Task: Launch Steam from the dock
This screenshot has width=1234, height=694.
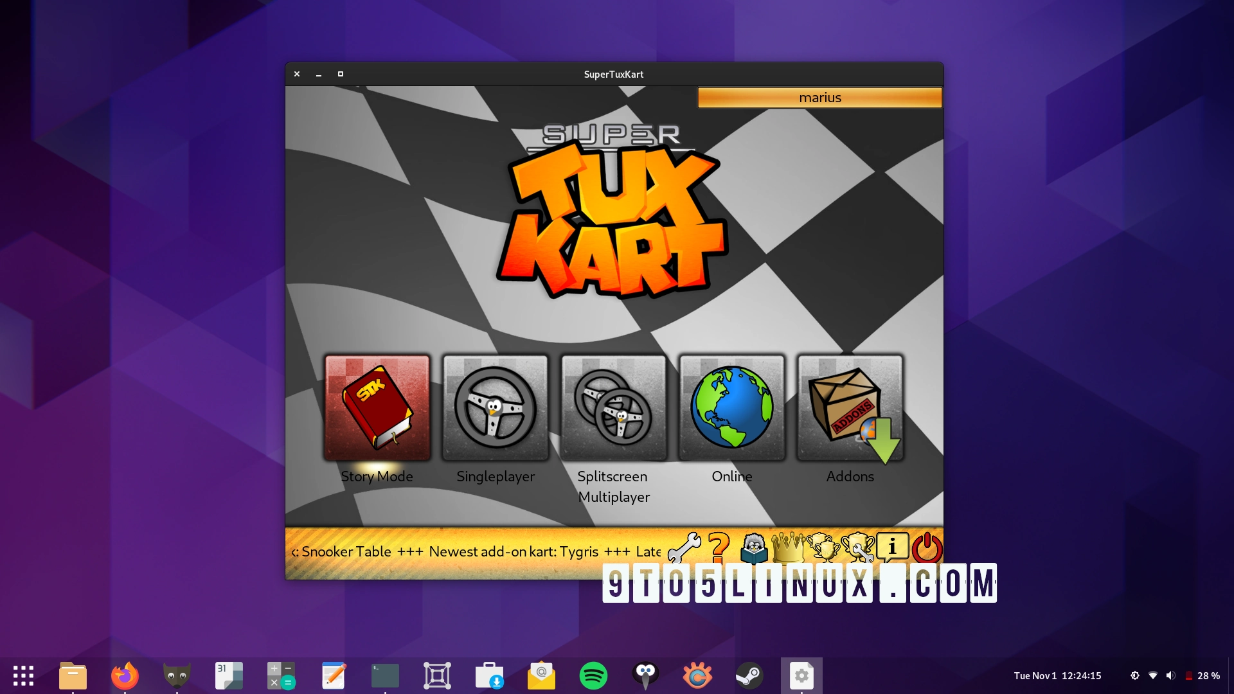Action: pyautogui.click(x=749, y=675)
